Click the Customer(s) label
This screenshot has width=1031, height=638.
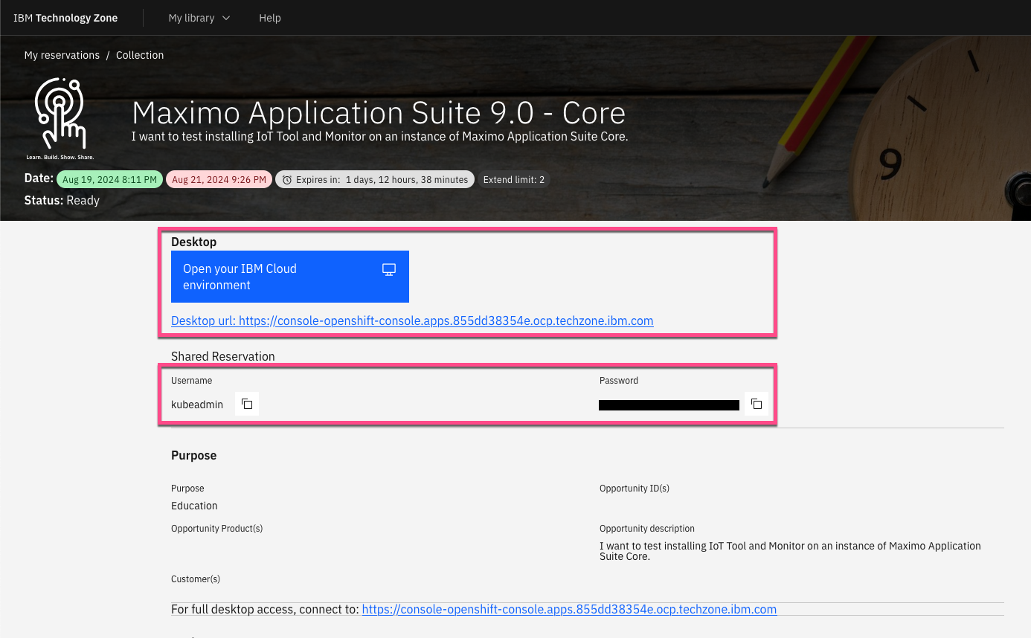point(196,579)
